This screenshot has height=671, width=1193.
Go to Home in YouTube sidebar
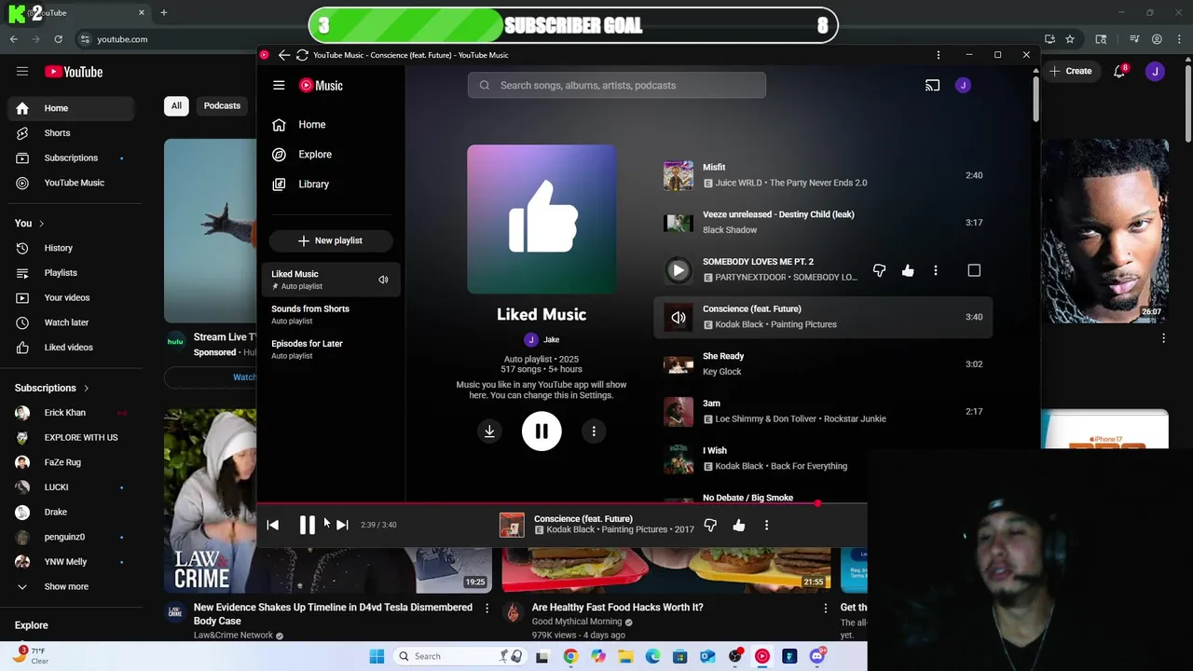[71, 108]
